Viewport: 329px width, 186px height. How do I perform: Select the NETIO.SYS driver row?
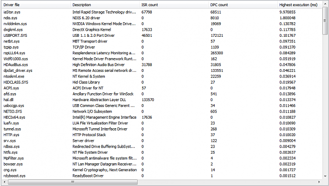point(162,112)
